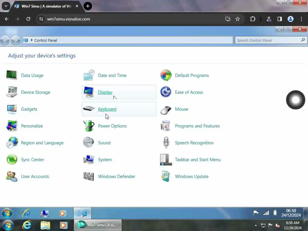Click the Personalize icon
This screenshot has width=308, height=231.
click(12, 126)
